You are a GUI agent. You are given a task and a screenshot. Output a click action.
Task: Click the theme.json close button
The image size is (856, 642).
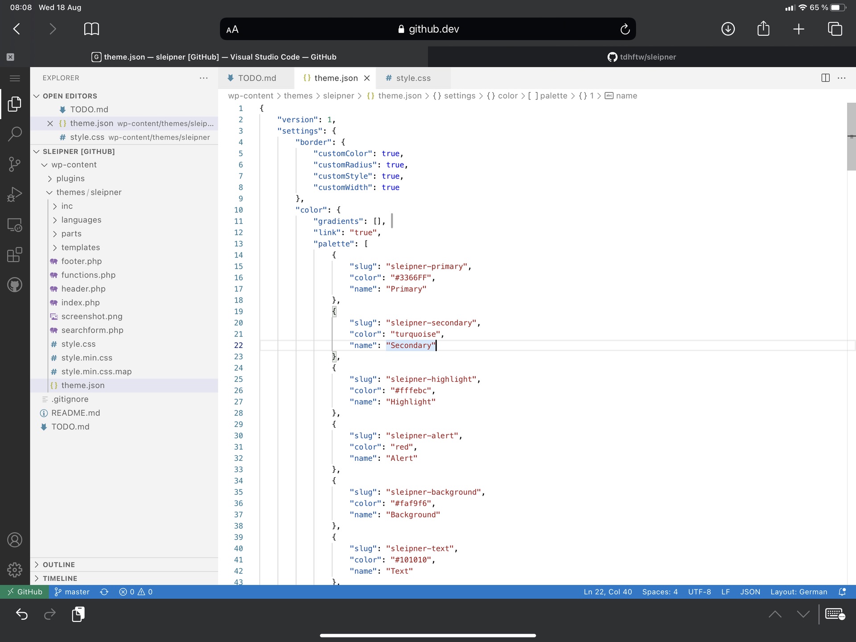[x=367, y=78]
